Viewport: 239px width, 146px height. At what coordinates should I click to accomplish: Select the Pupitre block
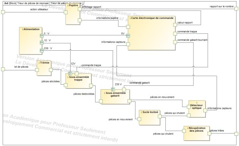pyautogui.click(x=73, y=14)
